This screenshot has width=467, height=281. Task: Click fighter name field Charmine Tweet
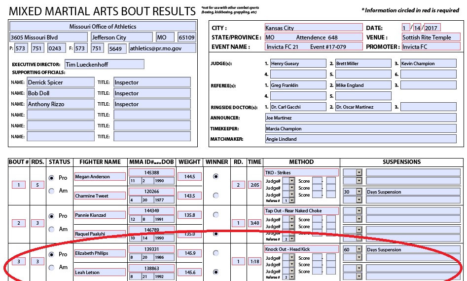100,196
